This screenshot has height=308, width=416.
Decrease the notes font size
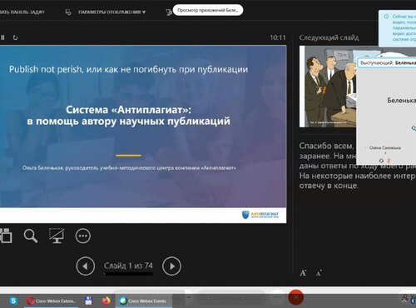(319, 273)
